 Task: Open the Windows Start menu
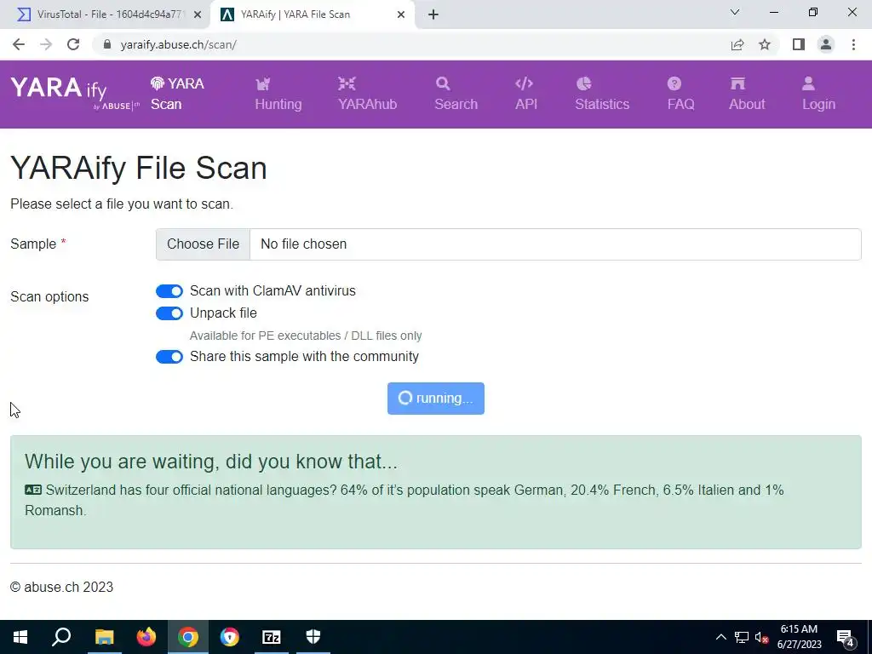click(x=20, y=637)
